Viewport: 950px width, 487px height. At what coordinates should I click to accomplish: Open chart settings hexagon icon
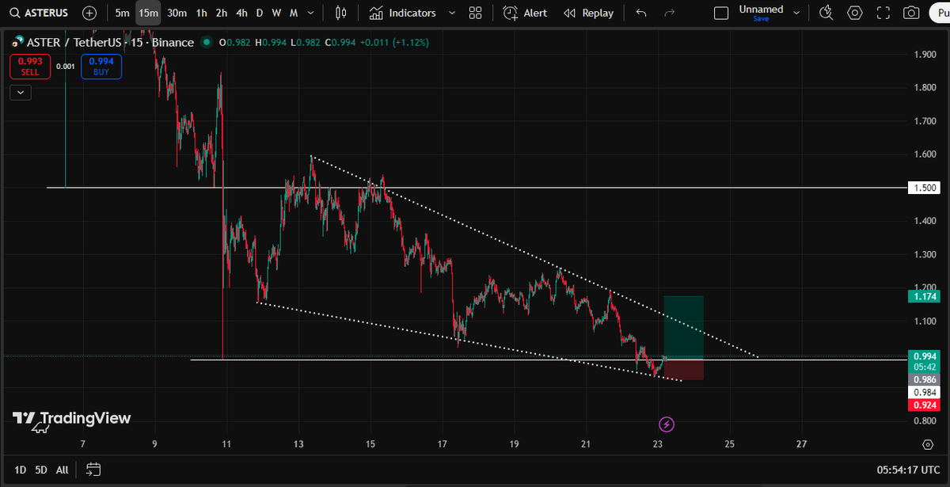coord(855,13)
